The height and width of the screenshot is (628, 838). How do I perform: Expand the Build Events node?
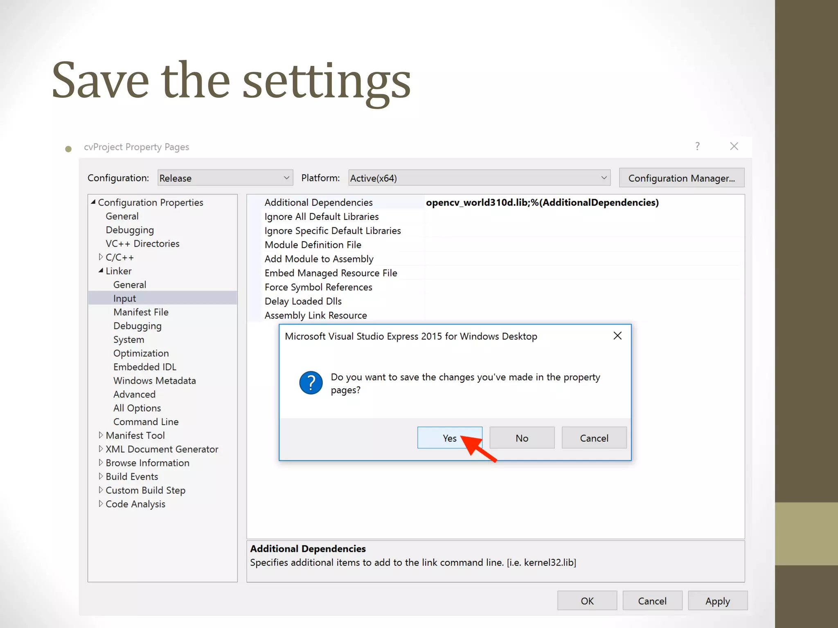(x=101, y=476)
